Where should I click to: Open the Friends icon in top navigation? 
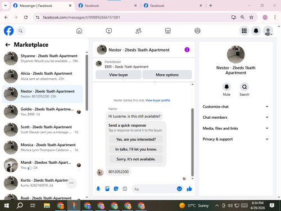point(138,31)
